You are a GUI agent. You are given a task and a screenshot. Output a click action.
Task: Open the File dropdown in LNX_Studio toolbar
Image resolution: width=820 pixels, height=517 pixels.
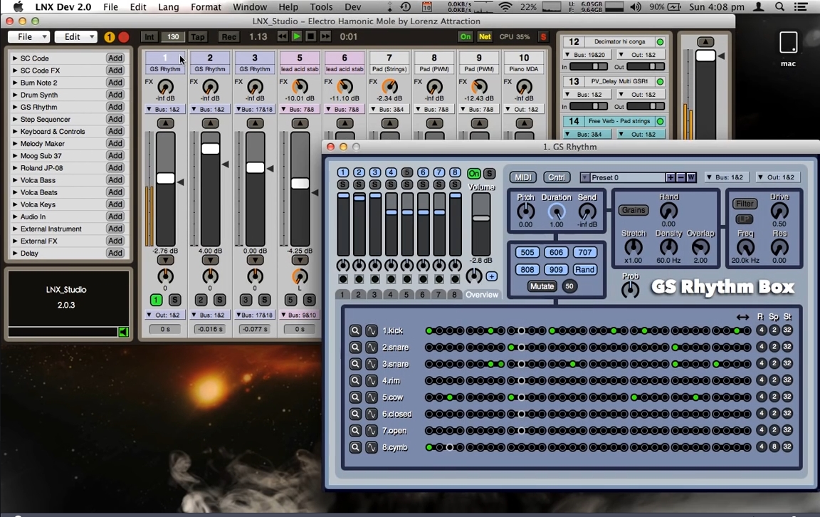[x=28, y=36]
